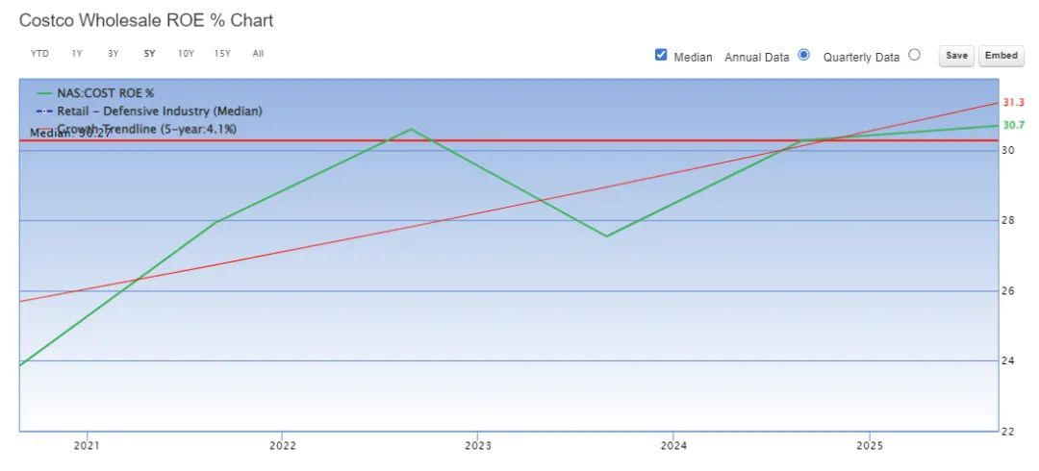Click the Quarterly Data text label

[861, 57]
